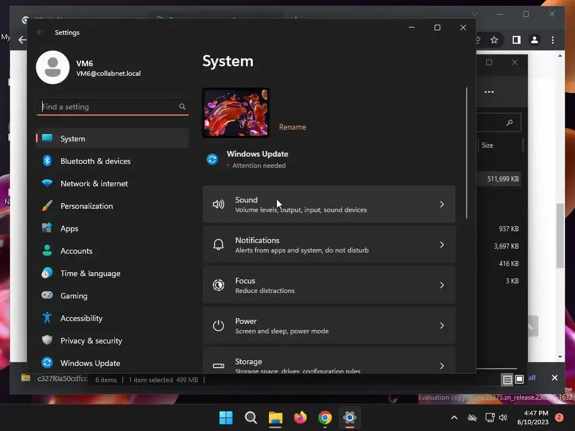
Task: Select the 511,699 KB file row
Action: (499, 179)
